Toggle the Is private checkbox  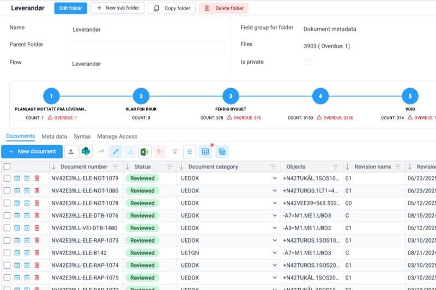(308, 61)
